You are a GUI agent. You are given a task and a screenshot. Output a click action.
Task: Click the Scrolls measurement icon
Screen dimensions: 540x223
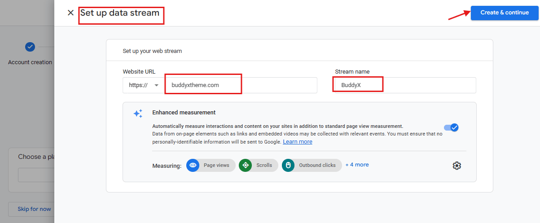pos(245,165)
